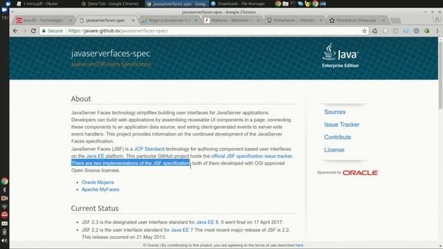This screenshot has width=443, height=249.
Task: Click the green padlock Secure icon
Action: pyautogui.click(x=44, y=30)
